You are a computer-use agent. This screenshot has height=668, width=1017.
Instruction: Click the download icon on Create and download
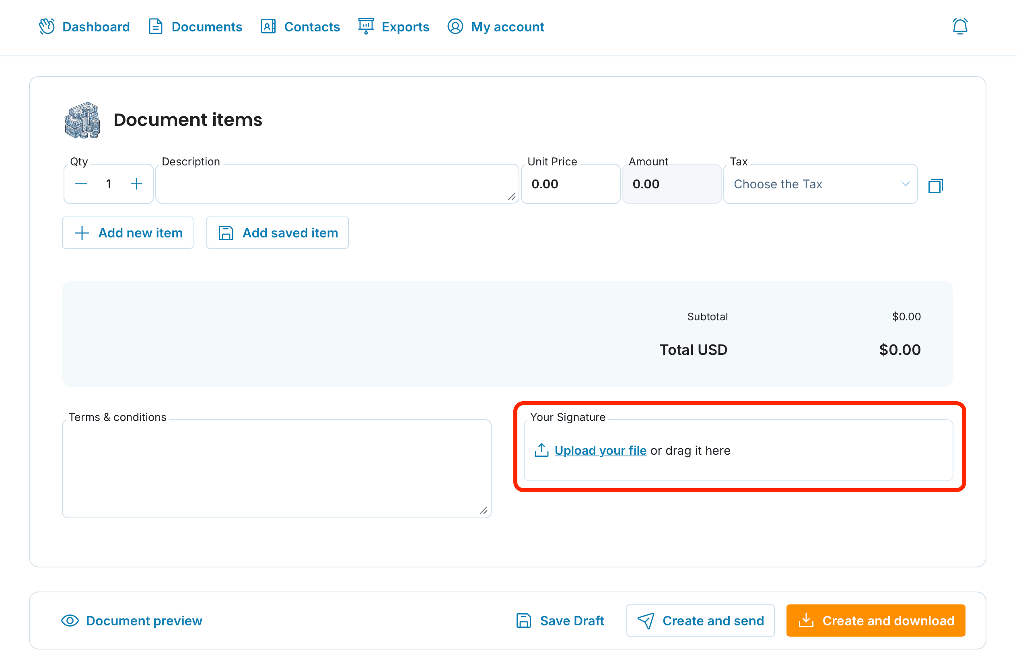[806, 621]
